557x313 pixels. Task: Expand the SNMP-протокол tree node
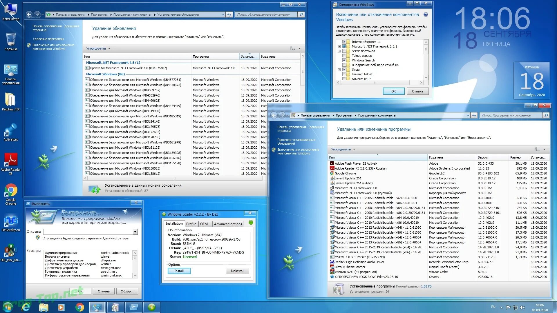click(x=339, y=51)
